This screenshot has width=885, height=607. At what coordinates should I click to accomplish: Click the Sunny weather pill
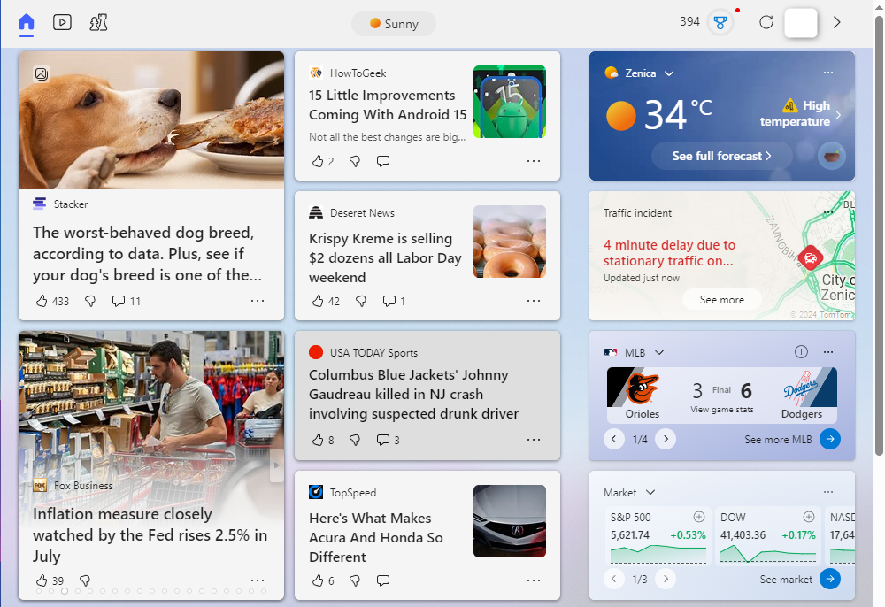pos(394,24)
